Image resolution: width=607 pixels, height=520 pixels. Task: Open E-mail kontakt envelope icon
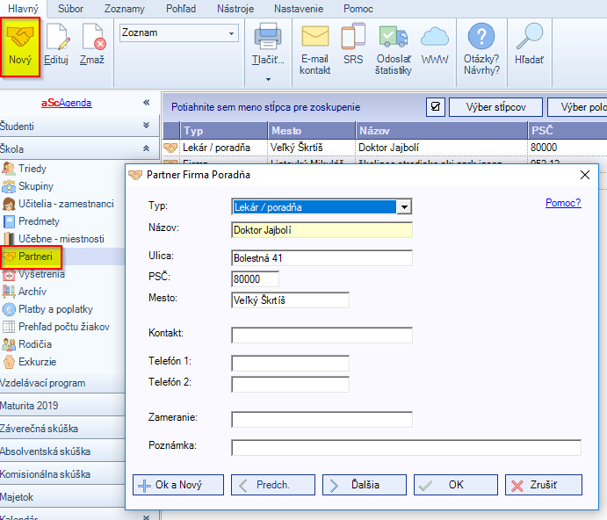point(315,36)
